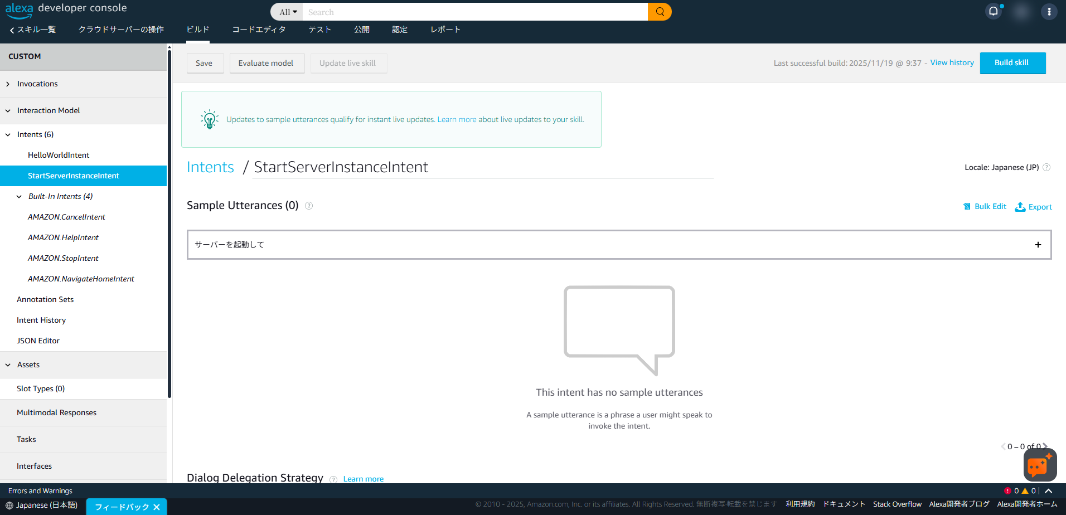
Task: Collapse the Interaction Model section
Action: click(7, 110)
